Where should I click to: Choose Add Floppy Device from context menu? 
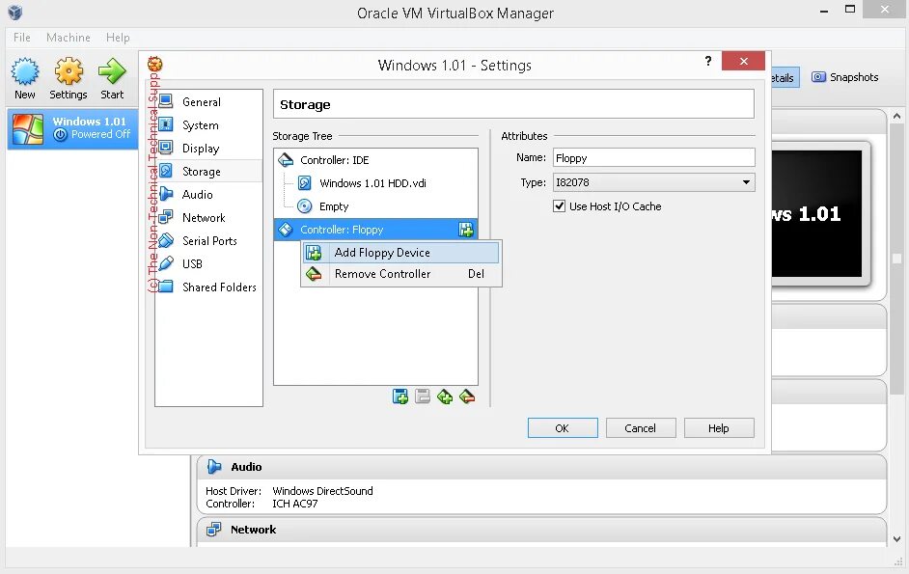tap(400, 252)
